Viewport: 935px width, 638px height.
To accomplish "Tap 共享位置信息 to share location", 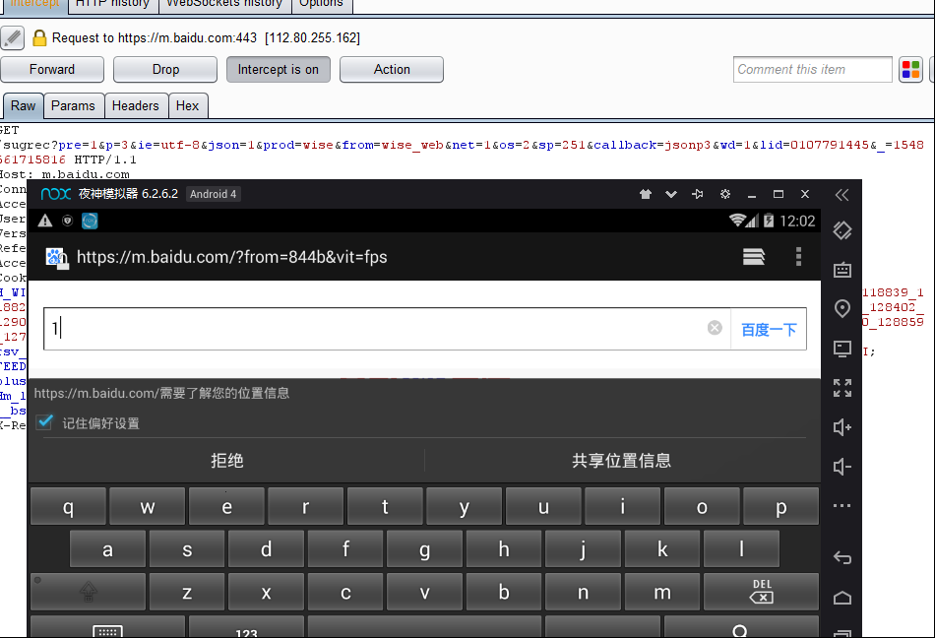I will tap(621, 461).
